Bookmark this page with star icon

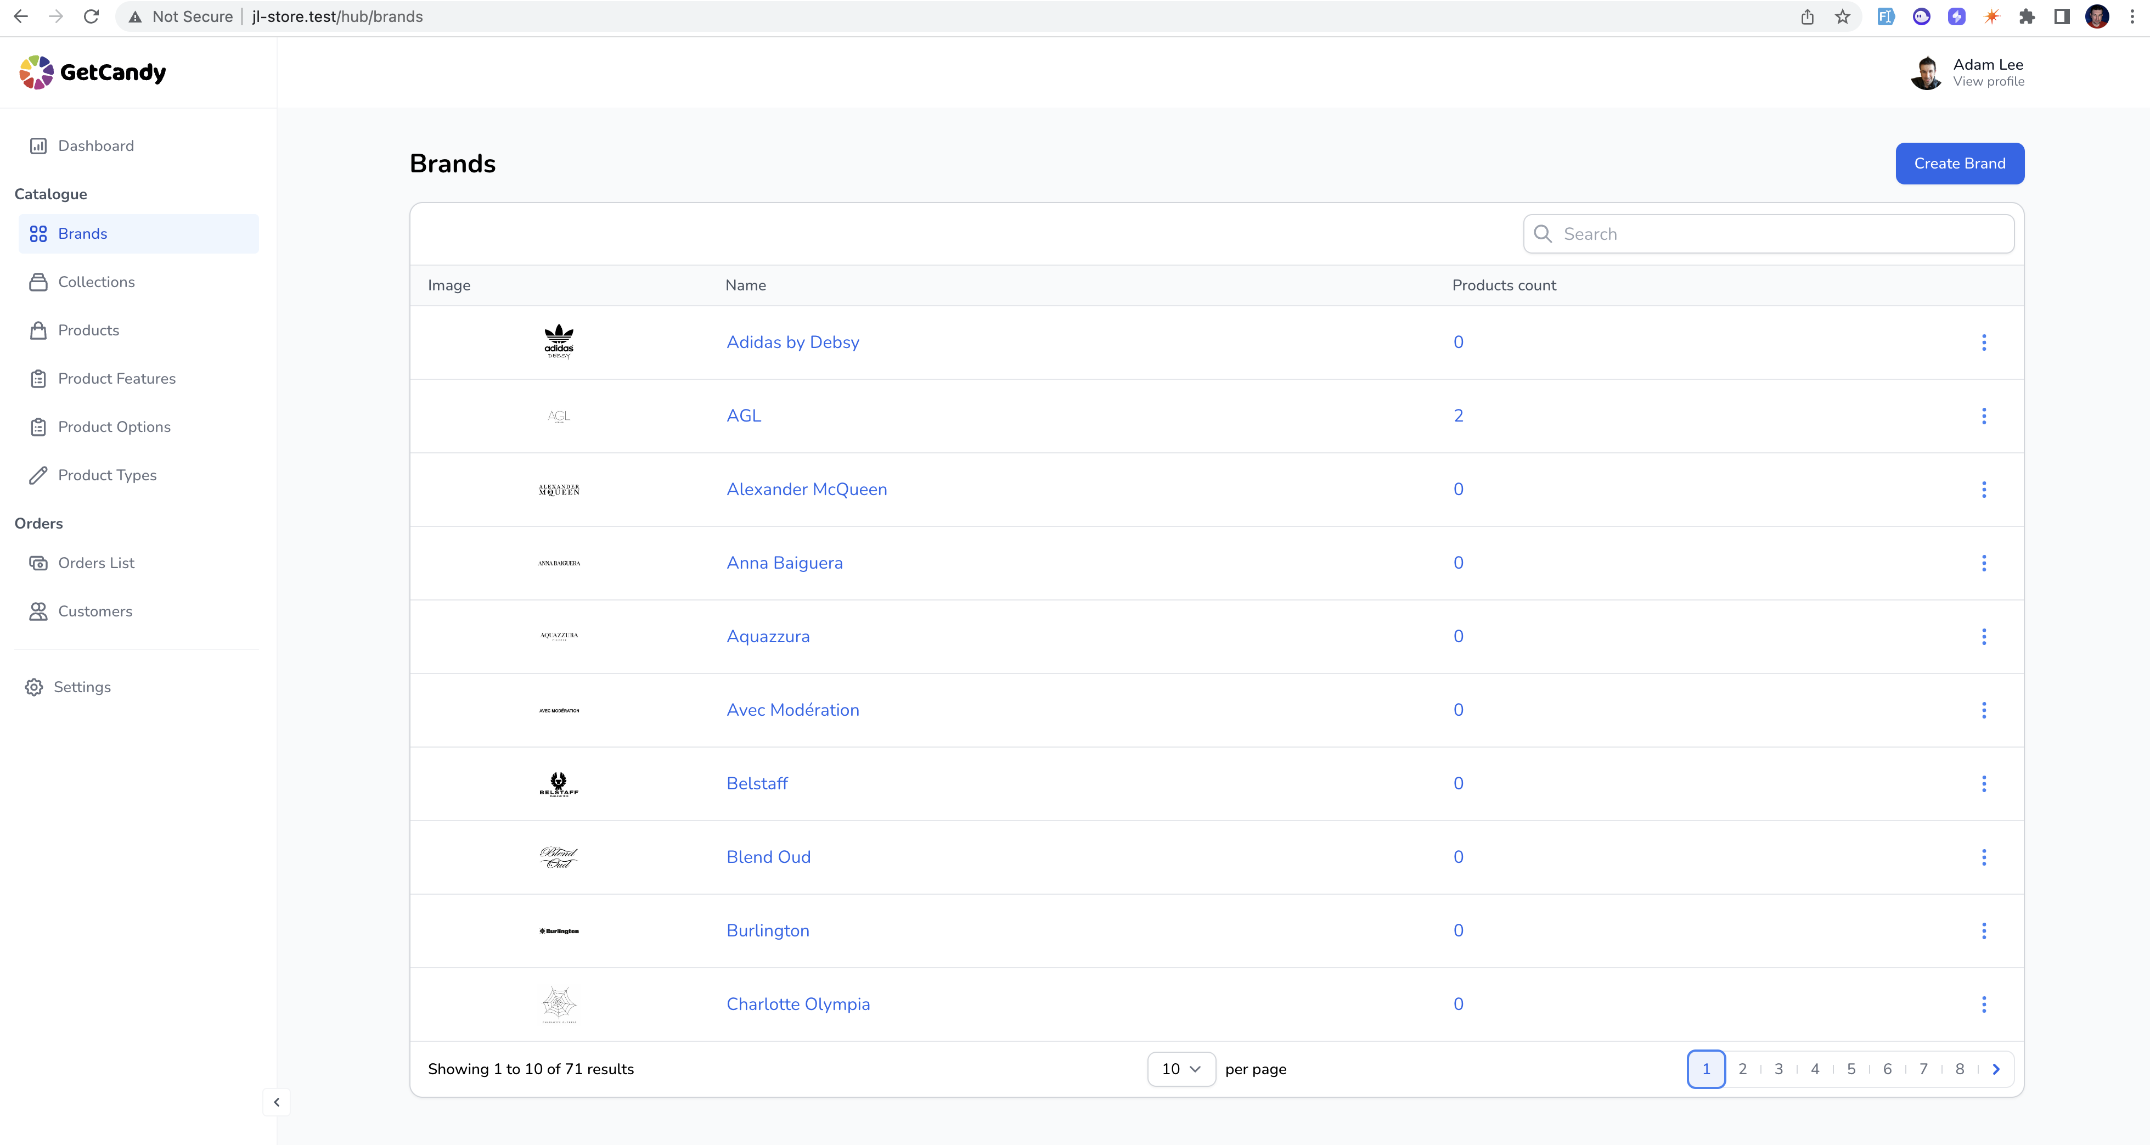tap(1843, 16)
